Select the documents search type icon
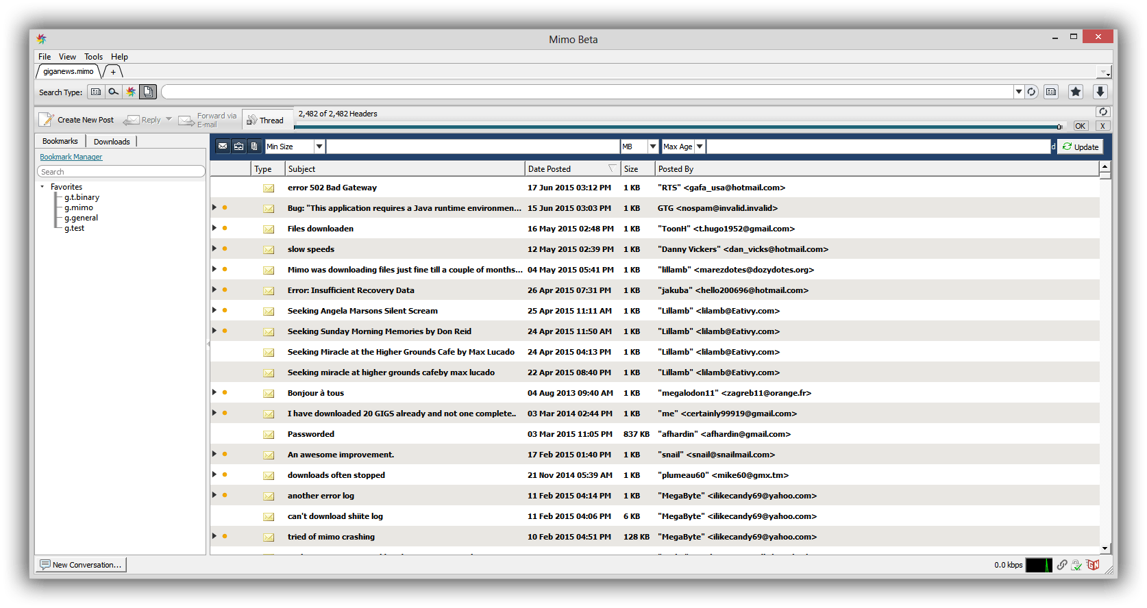 tap(148, 92)
